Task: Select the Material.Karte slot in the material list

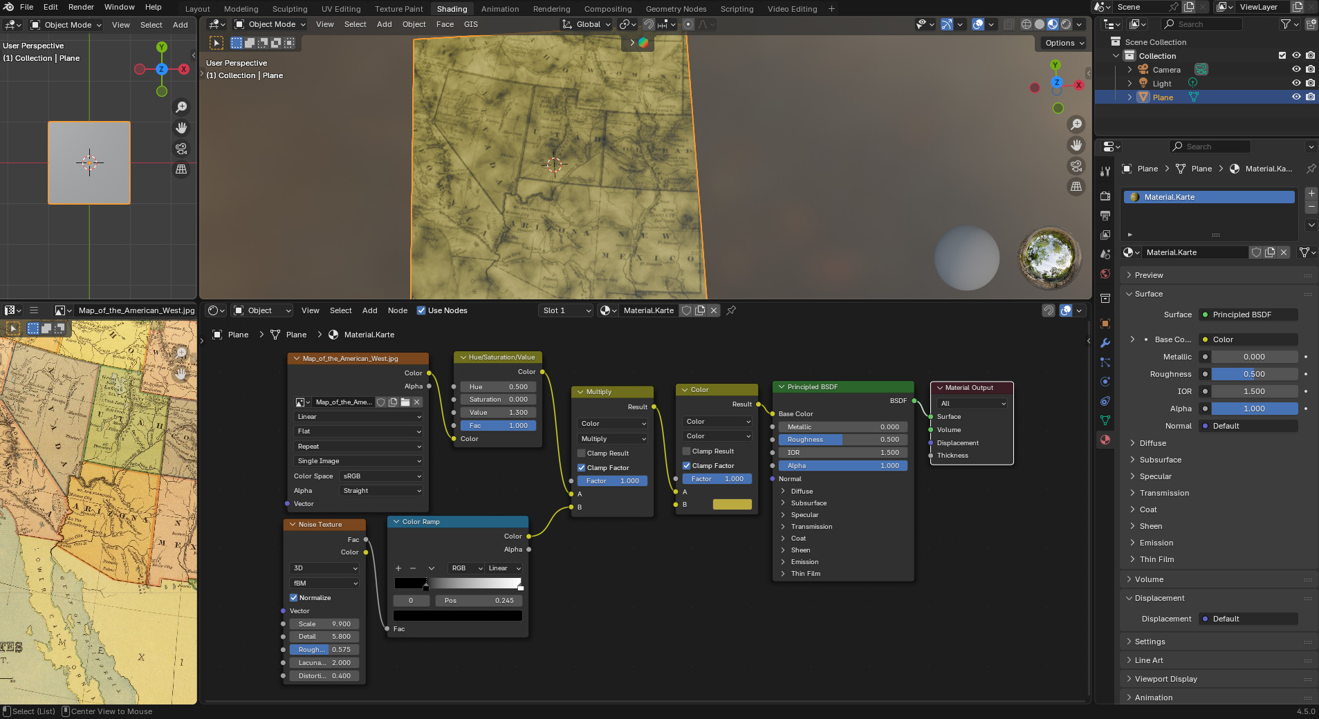Action: (x=1210, y=197)
